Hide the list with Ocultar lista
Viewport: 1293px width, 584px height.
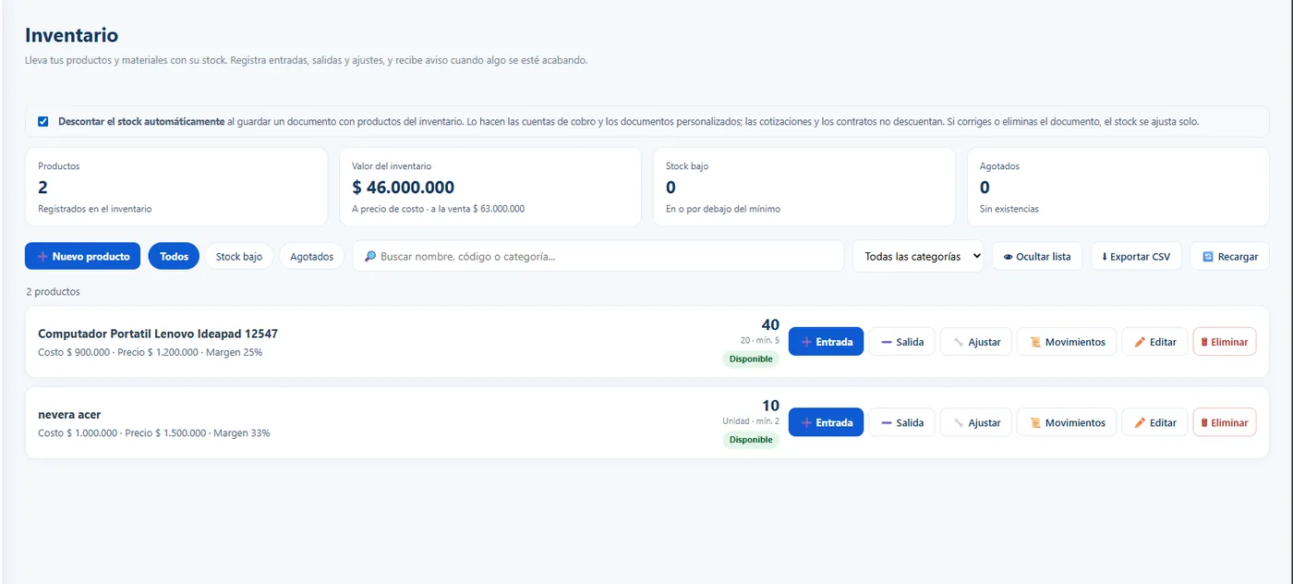(x=1037, y=256)
